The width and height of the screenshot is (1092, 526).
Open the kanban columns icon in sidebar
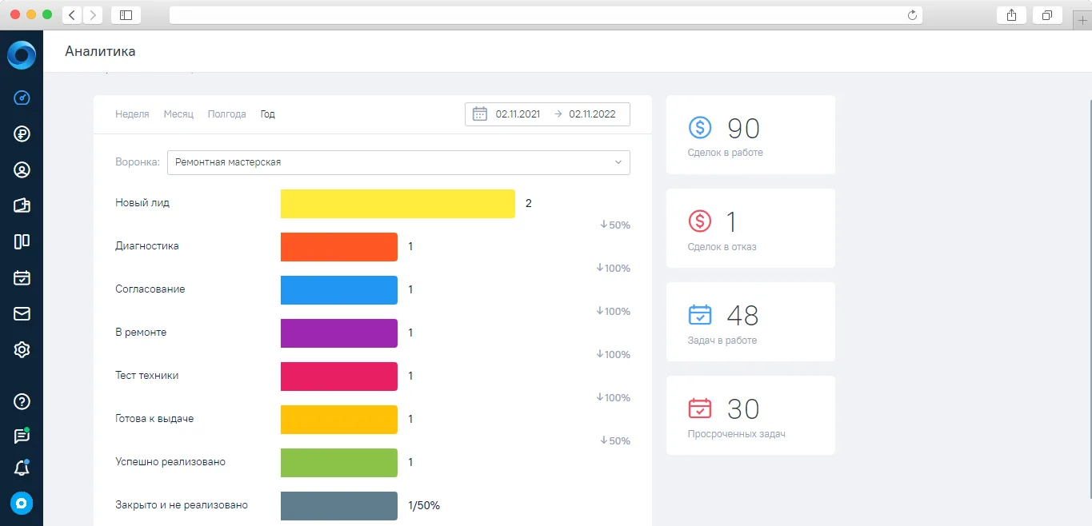(x=22, y=241)
